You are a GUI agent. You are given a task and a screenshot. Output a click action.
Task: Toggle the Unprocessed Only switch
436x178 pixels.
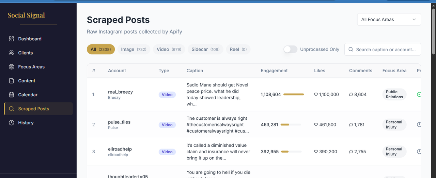point(291,50)
